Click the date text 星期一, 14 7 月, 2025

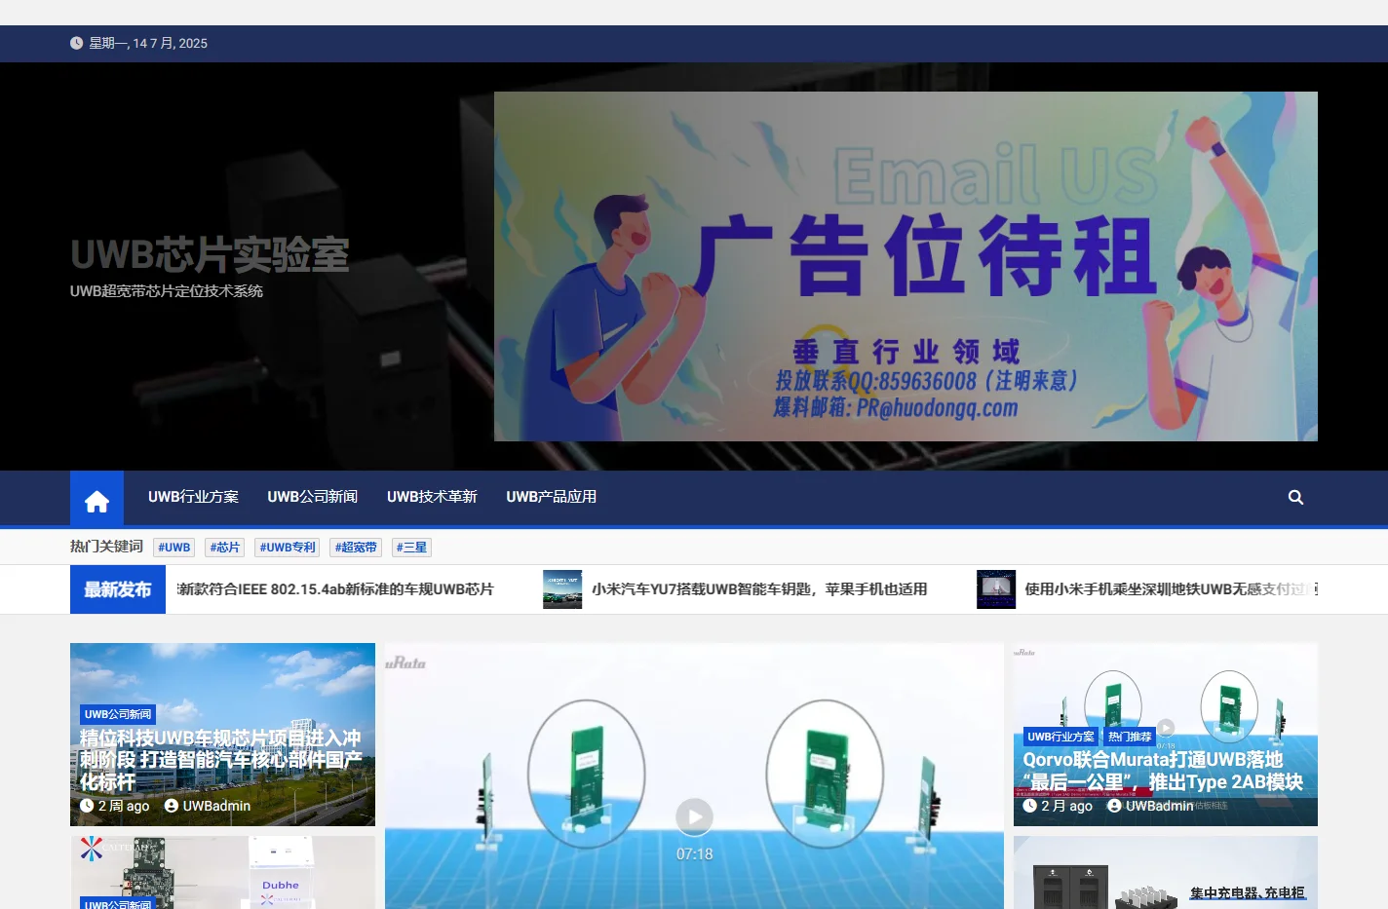[148, 43]
